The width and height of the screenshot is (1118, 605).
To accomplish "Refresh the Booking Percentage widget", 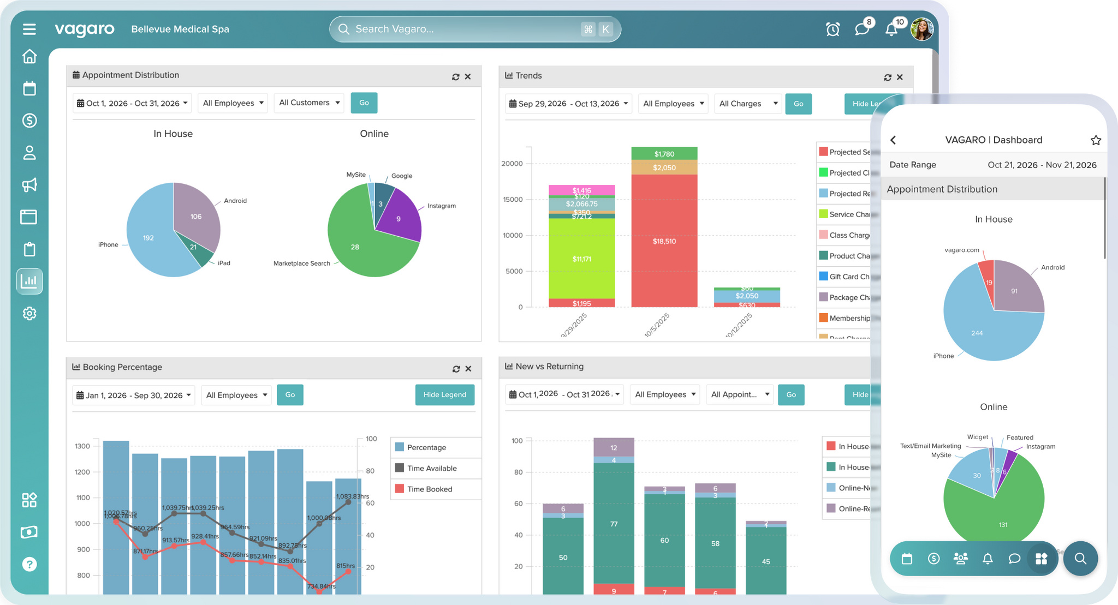I will click(456, 369).
